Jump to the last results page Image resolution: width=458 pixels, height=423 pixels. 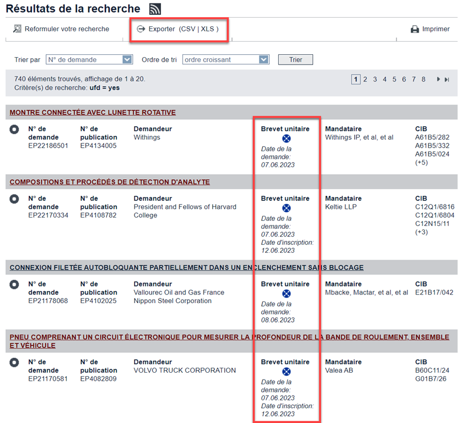click(447, 79)
